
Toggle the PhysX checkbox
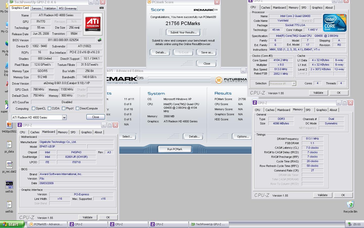coord(63,108)
